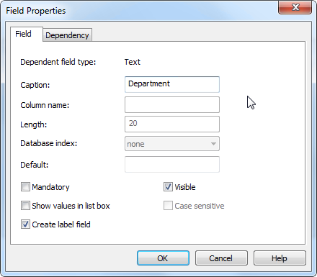Open the Database index dropdown

click(x=172, y=144)
